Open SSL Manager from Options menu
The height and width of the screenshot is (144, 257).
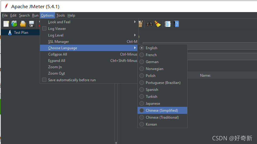[89, 42]
